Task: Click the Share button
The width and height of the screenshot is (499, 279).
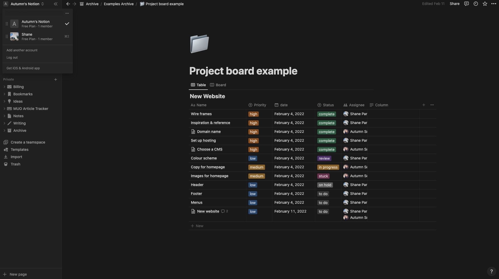Action: [454, 4]
